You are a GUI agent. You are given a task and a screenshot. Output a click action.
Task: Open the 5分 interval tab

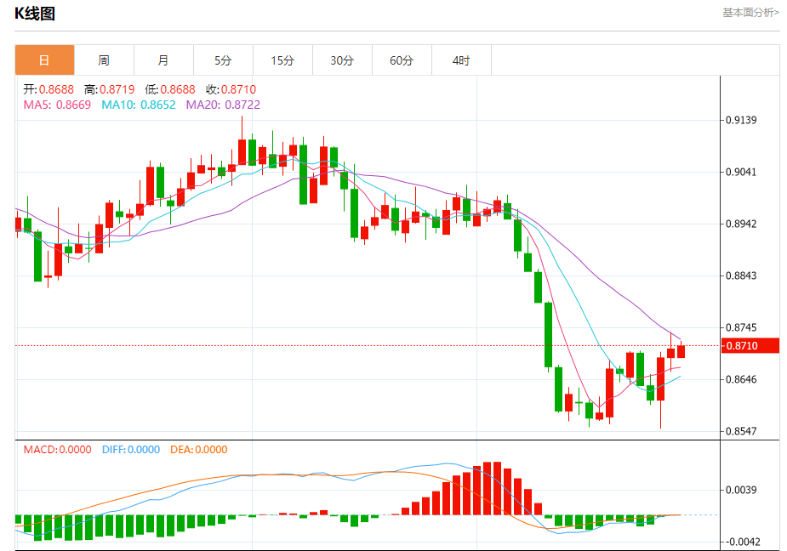(224, 60)
